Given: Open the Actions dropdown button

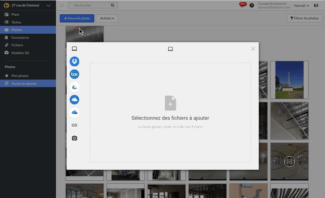Looking at the screenshot, I should coord(107,18).
